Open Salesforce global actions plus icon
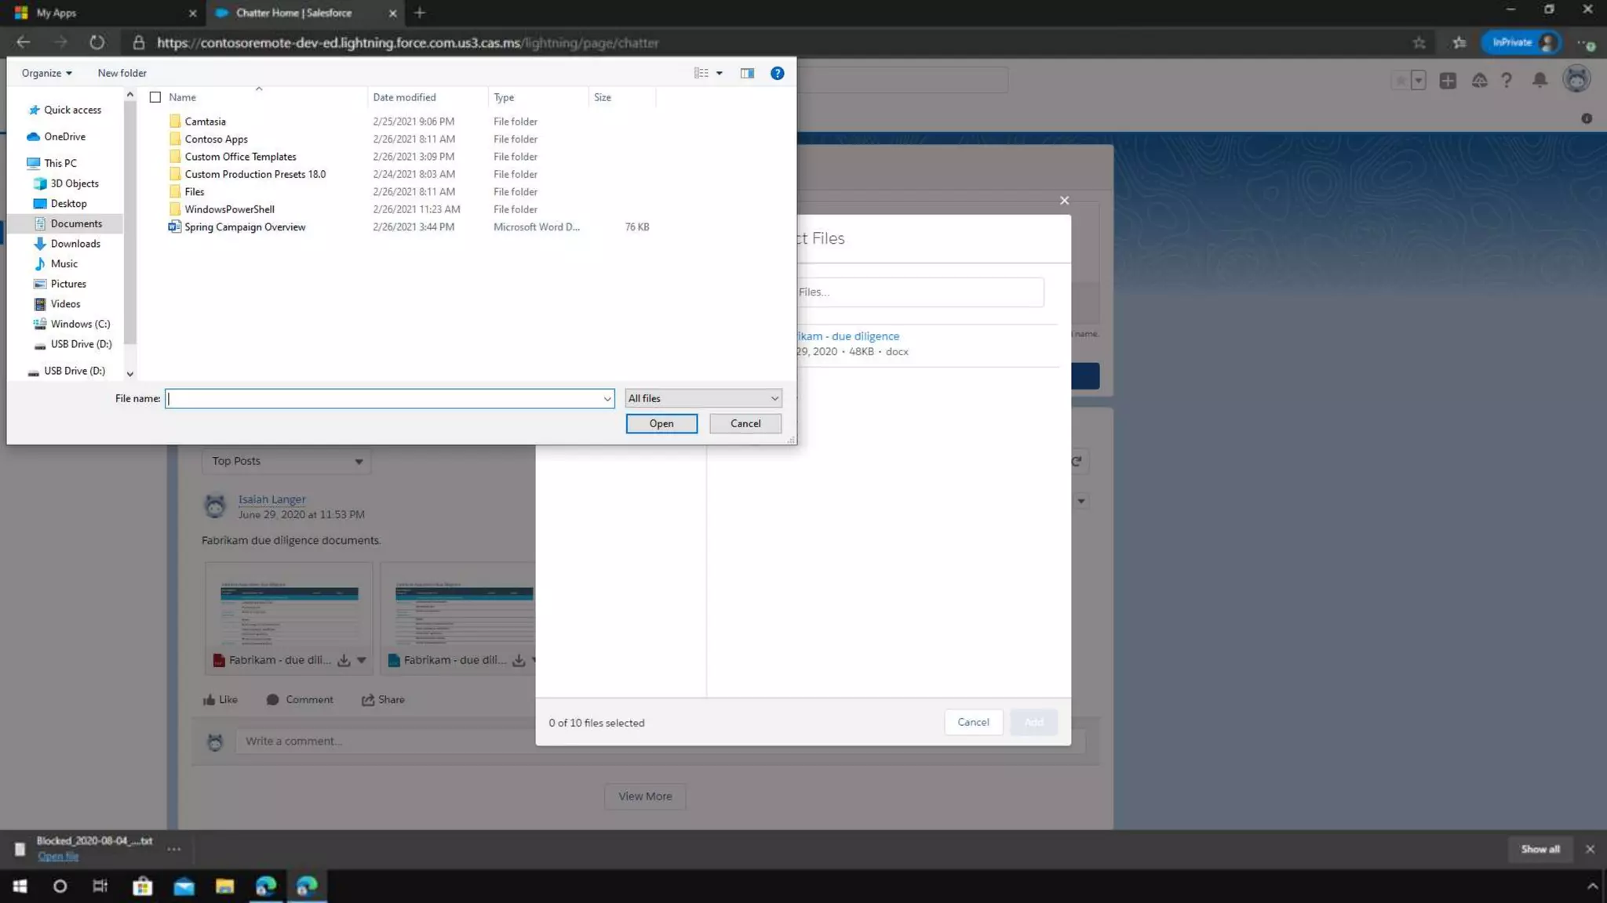Viewport: 1607px width, 903px height. (1448, 80)
